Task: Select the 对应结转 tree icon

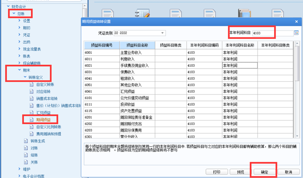Action: pos(32,91)
